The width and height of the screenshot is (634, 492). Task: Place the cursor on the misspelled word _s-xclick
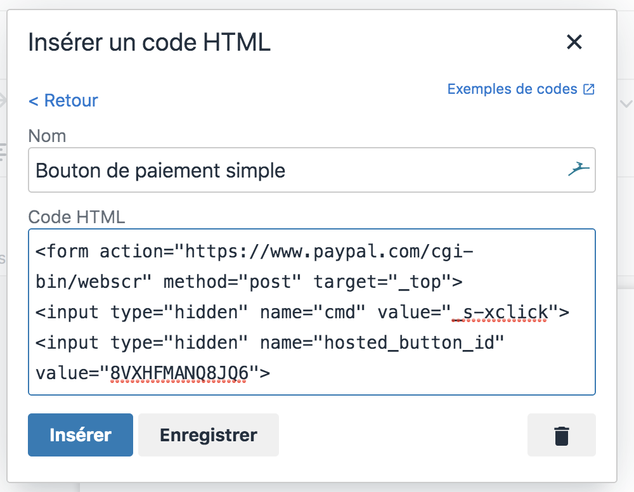click(500, 313)
